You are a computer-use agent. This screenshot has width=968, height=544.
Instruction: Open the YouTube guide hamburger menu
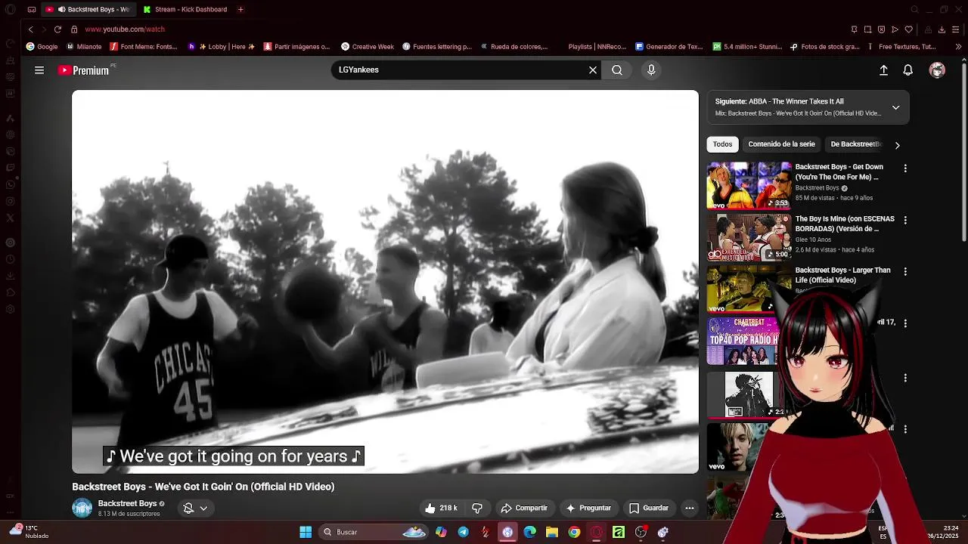point(39,70)
